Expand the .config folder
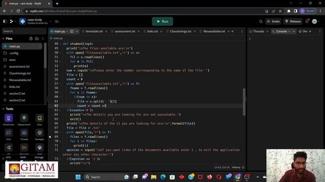The height and width of the screenshot is (182, 325). tap(14, 53)
